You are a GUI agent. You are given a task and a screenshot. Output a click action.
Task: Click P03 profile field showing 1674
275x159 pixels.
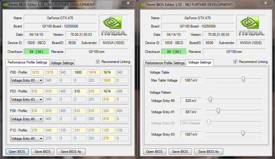108,91
